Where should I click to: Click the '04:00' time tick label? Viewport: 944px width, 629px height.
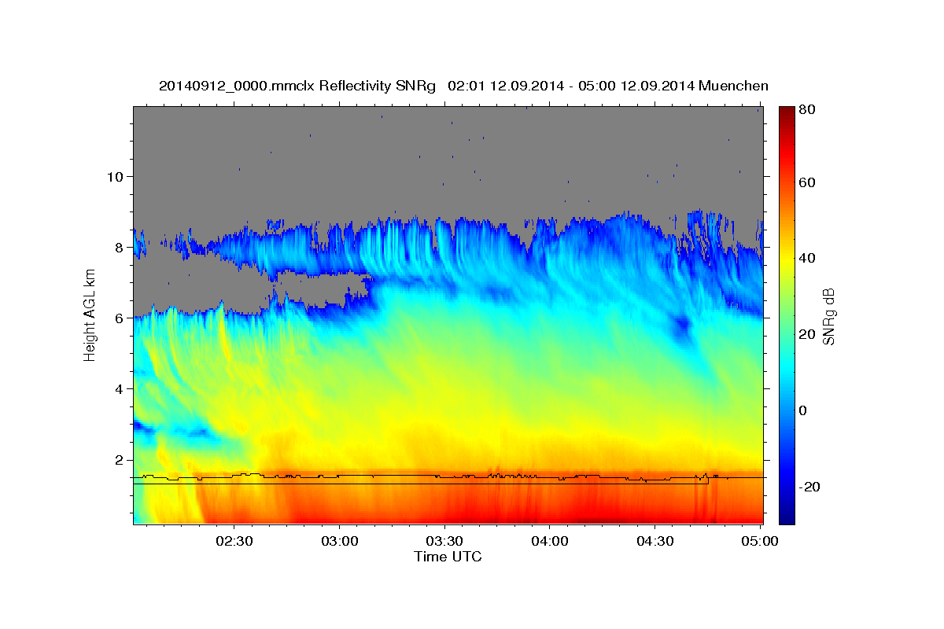coord(550,541)
